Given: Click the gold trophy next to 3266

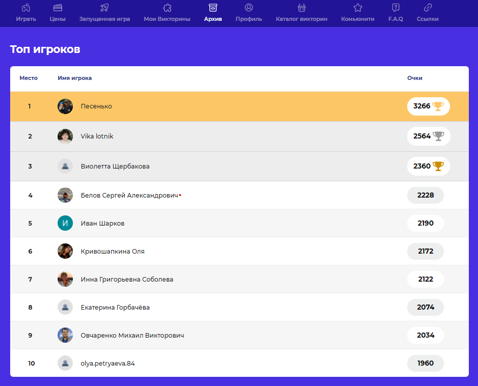Looking at the screenshot, I should point(438,106).
